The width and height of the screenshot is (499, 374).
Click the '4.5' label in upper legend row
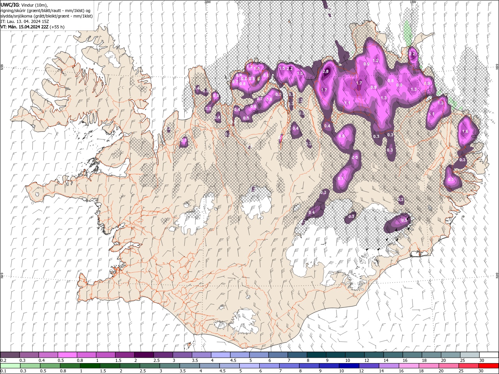tap(233, 360)
